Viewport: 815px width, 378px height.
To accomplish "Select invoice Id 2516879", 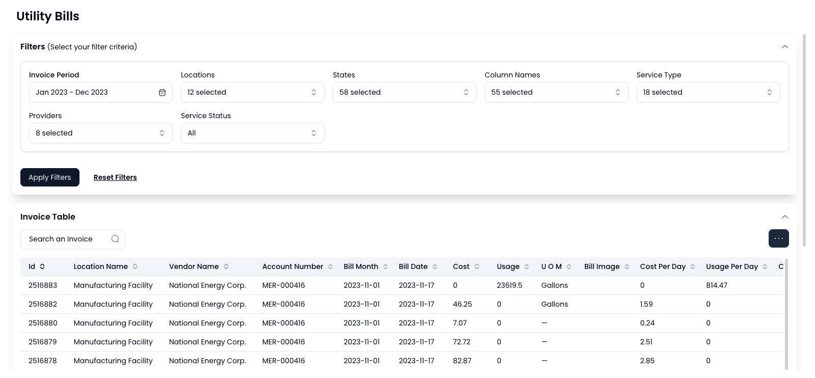I will (x=43, y=342).
